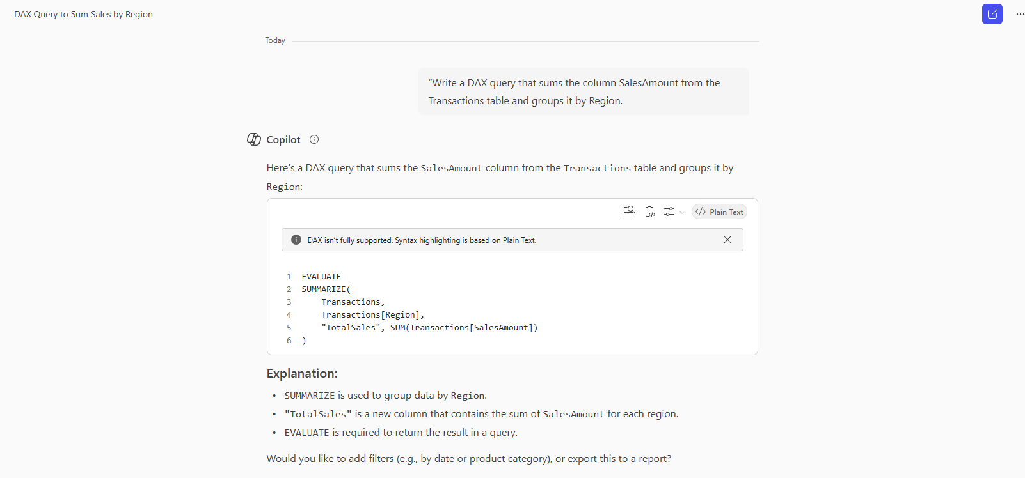Click the Explanation heading
This screenshot has height=478, width=1025.
pos(302,373)
